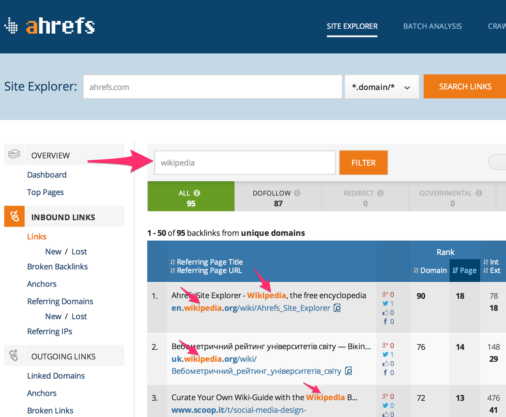Sort by Referring Page URL
The width and height of the screenshot is (506, 417).
[206, 270]
